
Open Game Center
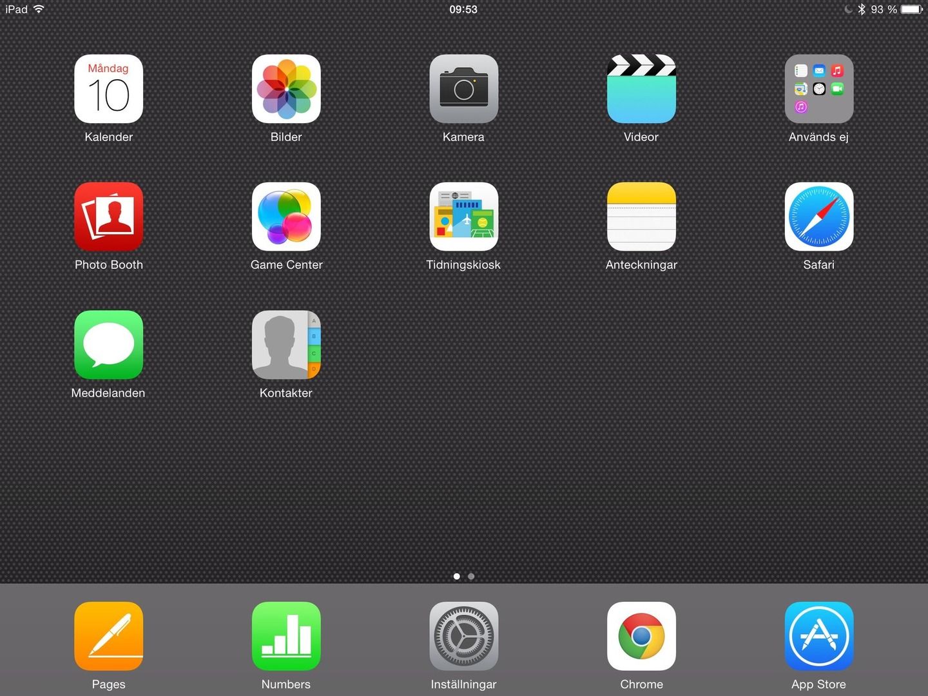coord(286,217)
